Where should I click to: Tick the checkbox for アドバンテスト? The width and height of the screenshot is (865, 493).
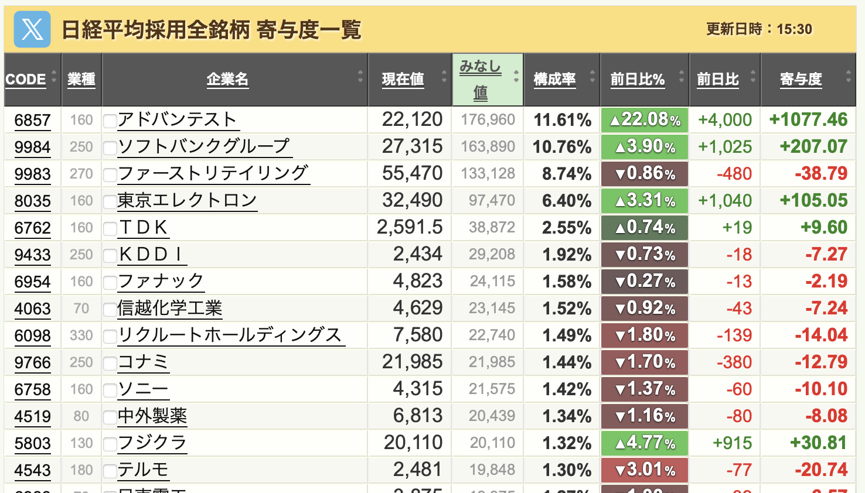tap(110, 121)
